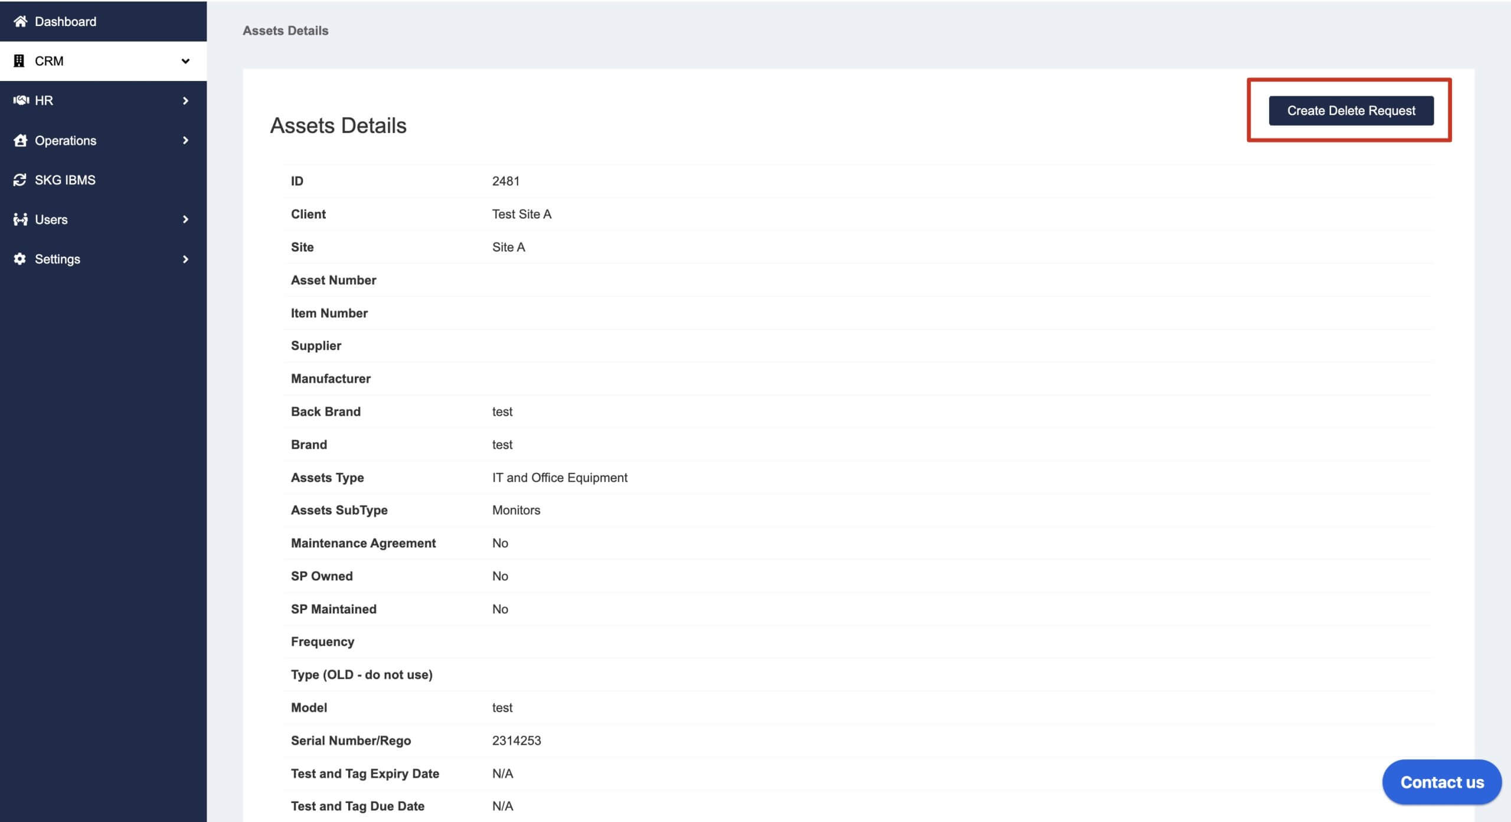Image resolution: width=1511 pixels, height=822 pixels.
Task: Select the Maintenance Agreement value No
Action: point(500,543)
